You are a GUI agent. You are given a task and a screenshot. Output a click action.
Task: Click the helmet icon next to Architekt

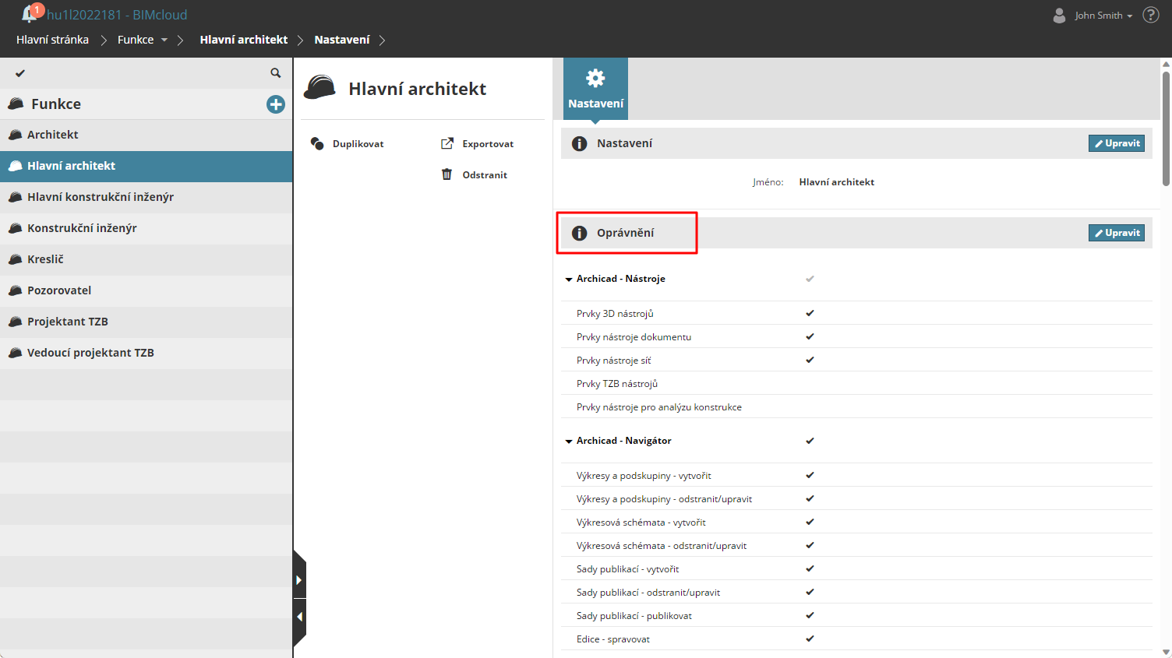[x=15, y=135]
